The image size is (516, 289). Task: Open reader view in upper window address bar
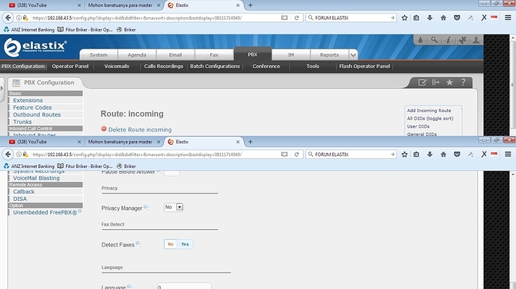point(284,18)
